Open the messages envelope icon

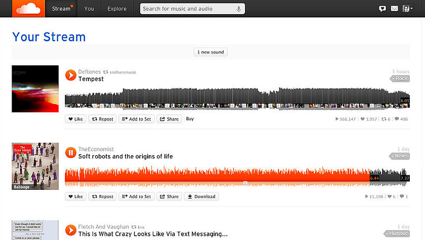394,9
